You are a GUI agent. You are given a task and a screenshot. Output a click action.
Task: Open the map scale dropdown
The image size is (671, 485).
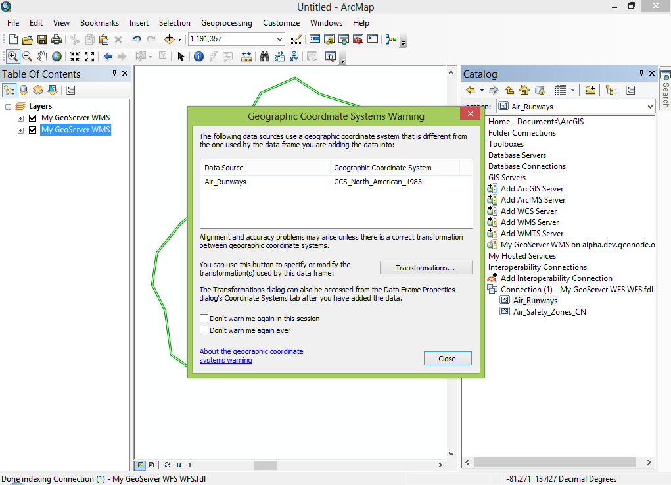tap(279, 39)
